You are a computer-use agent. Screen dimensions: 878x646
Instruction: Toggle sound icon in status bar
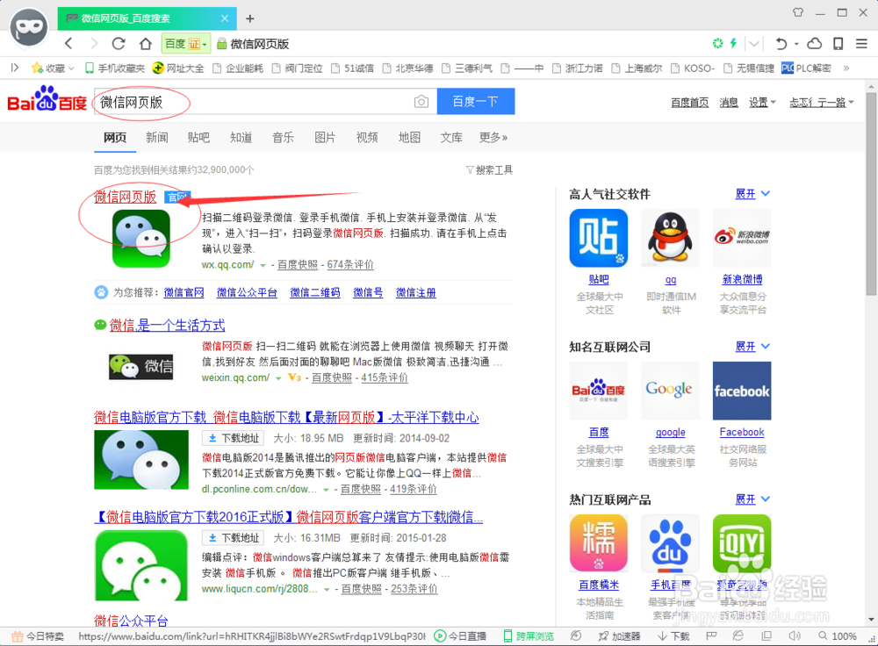(x=794, y=636)
